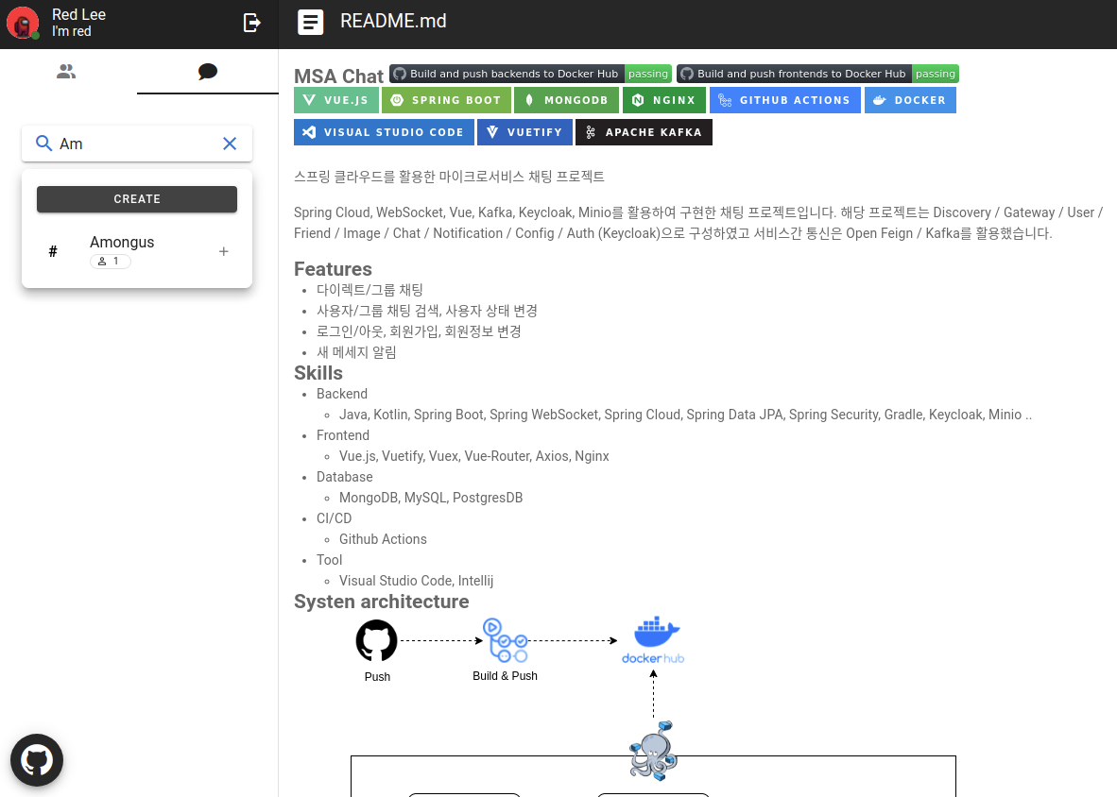This screenshot has width=1117, height=797.
Task: Click the "Github Actions" sub-item
Action: click(383, 539)
